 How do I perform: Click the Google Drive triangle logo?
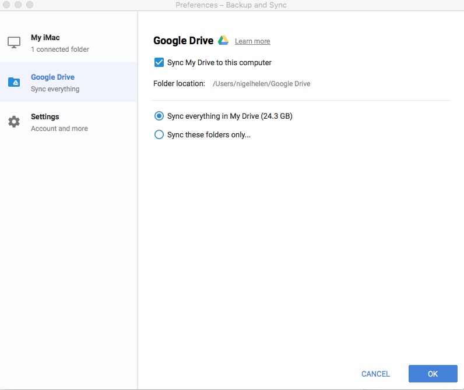223,41
